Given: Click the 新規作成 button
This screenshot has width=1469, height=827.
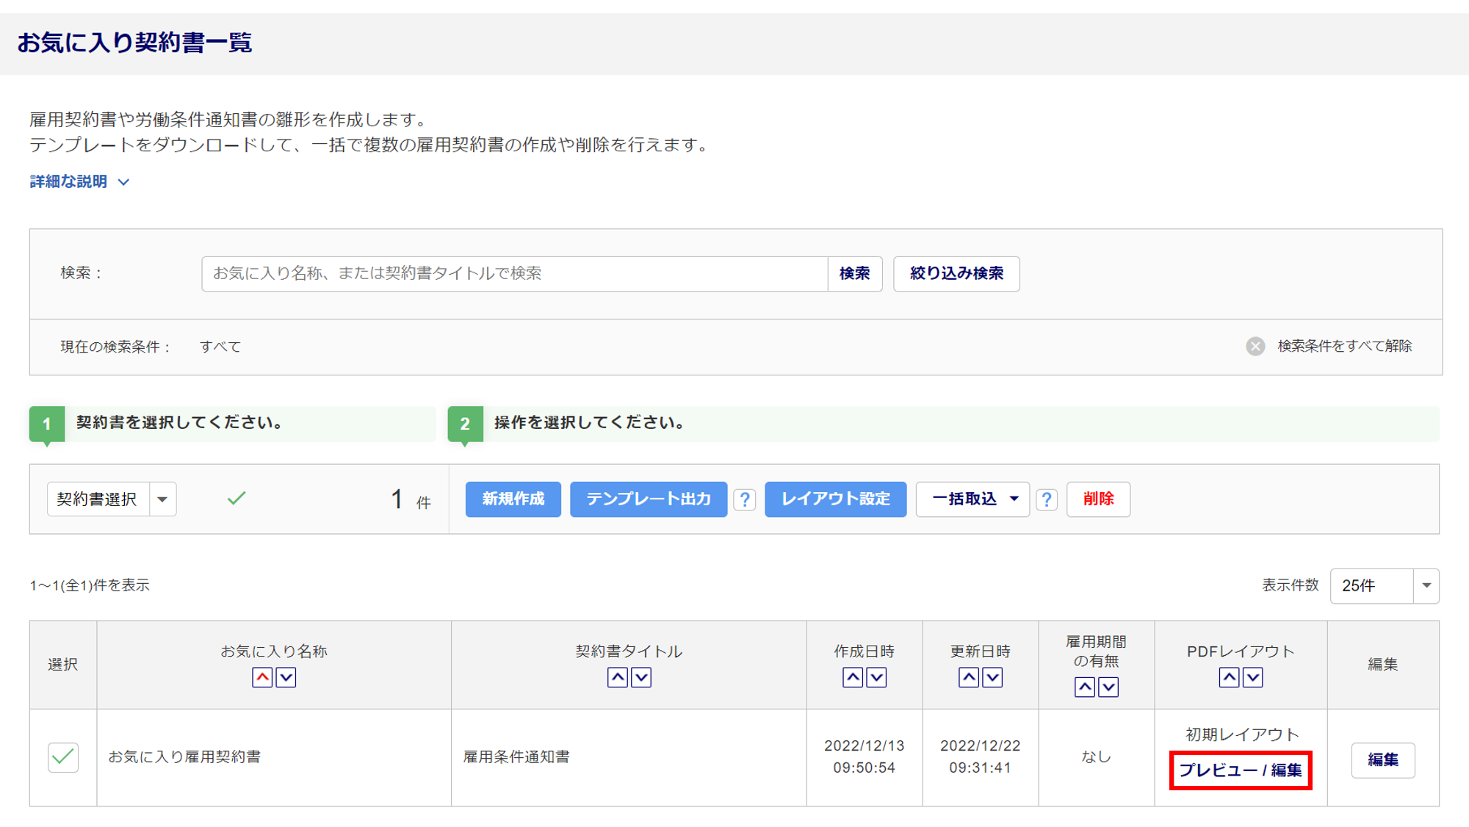Looking at the screenshot, I should tap(513, 499).
